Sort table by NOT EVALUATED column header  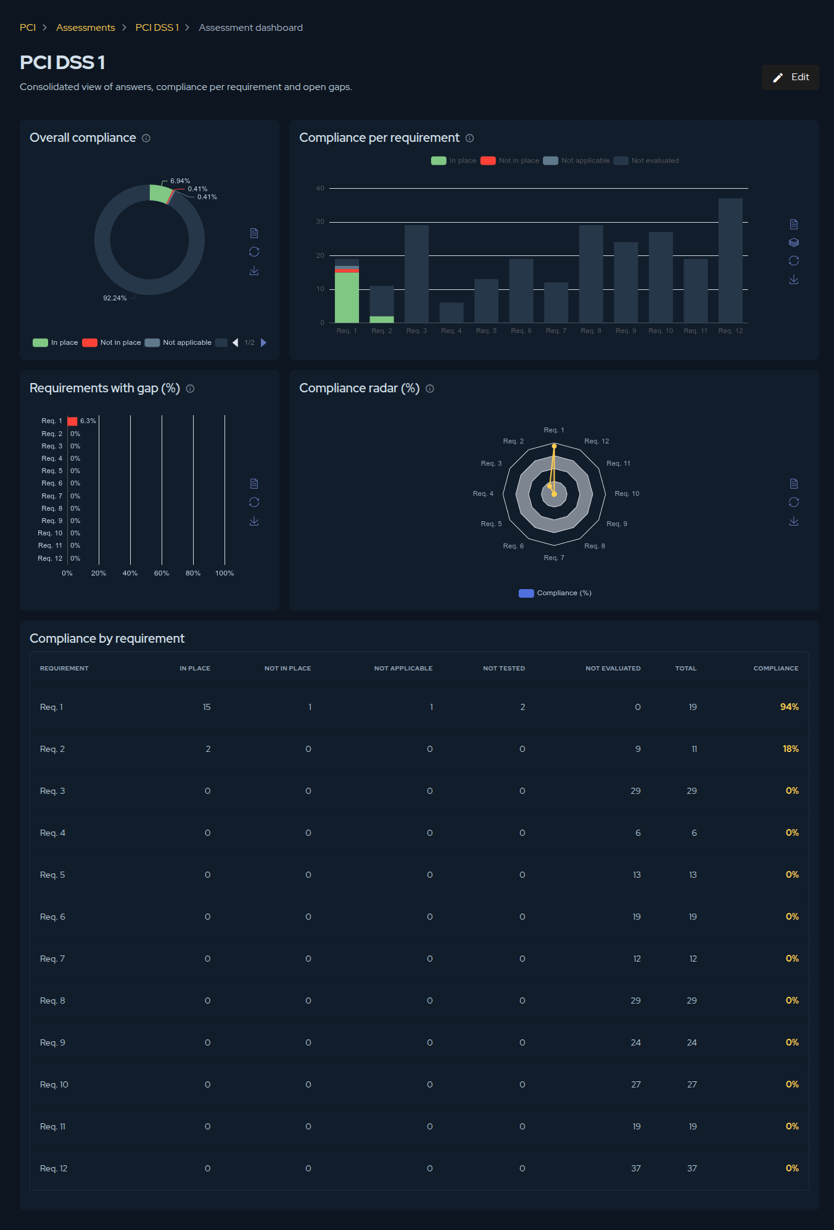coord(613,668)
